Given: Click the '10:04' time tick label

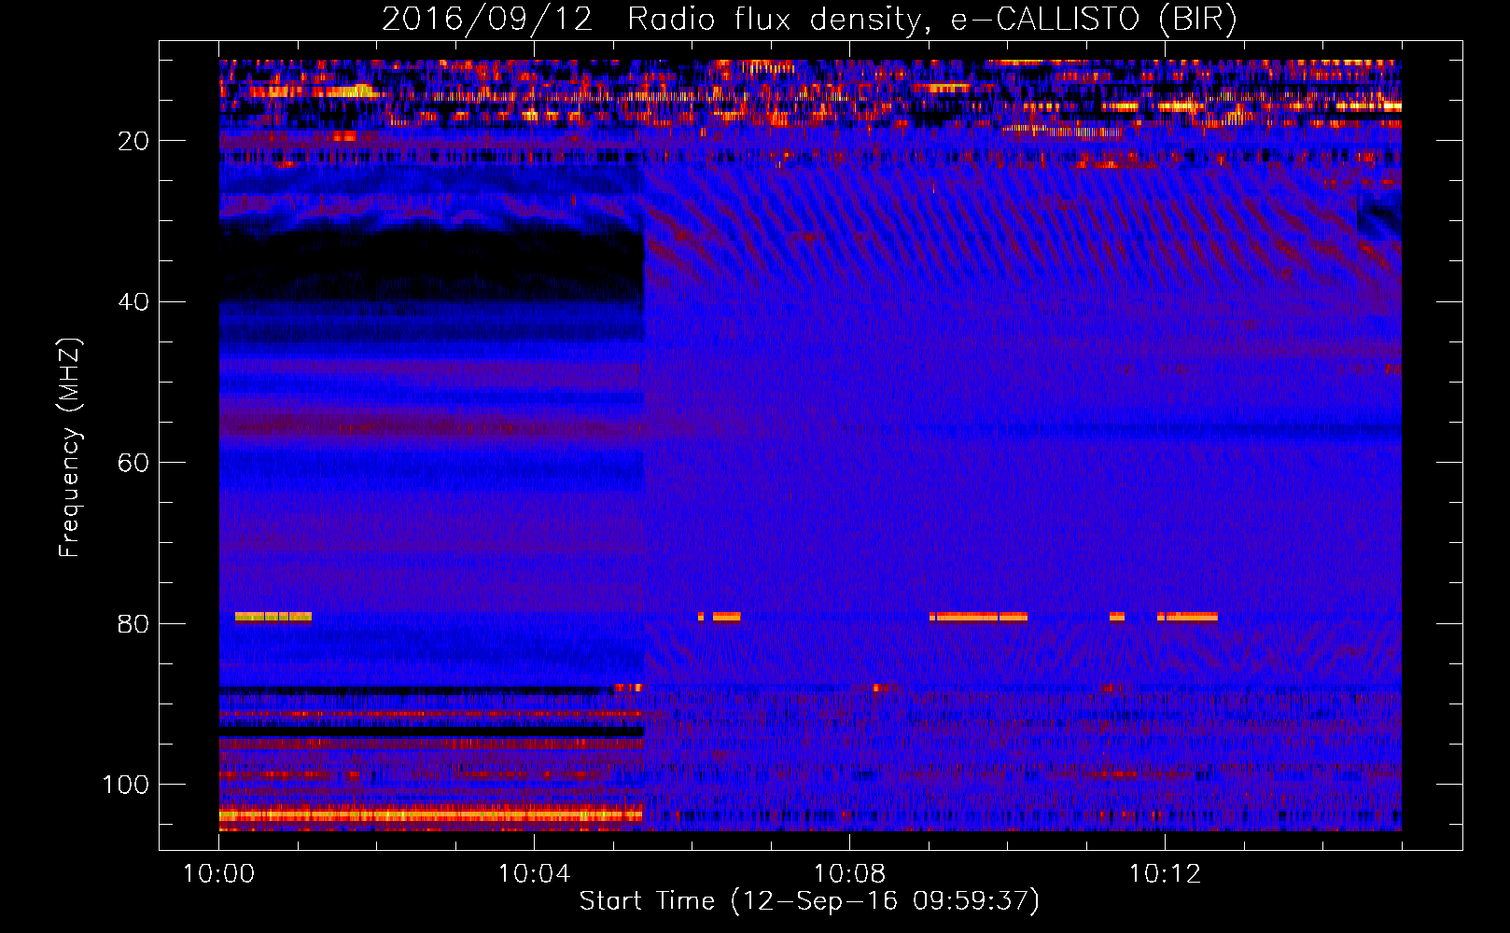Looking at the screenshot, I should tap(534, 874).
